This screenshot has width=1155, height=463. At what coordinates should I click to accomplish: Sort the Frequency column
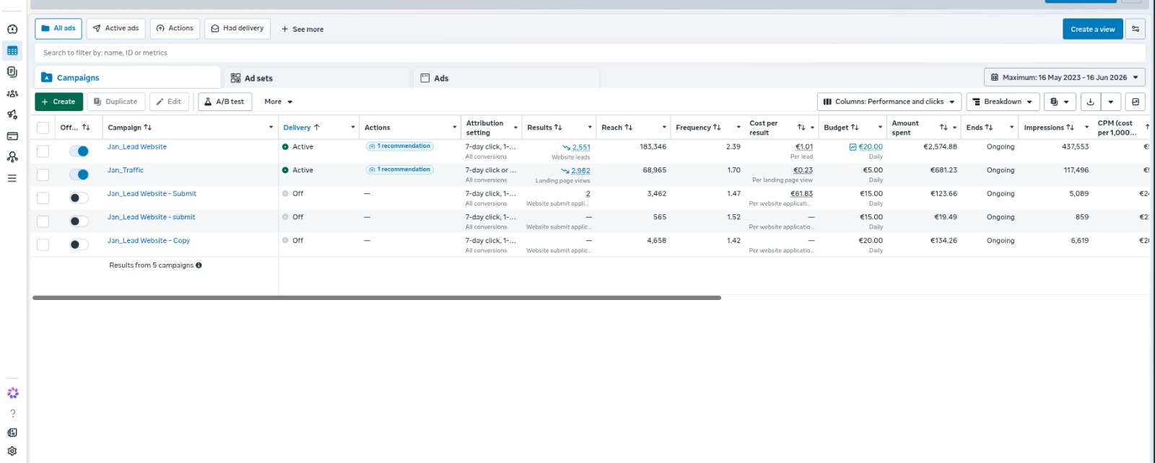coord(717,128)
